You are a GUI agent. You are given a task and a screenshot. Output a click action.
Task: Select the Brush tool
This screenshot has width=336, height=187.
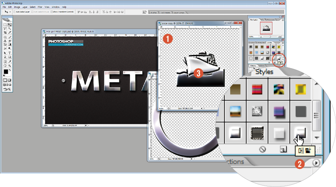[10, 37]
